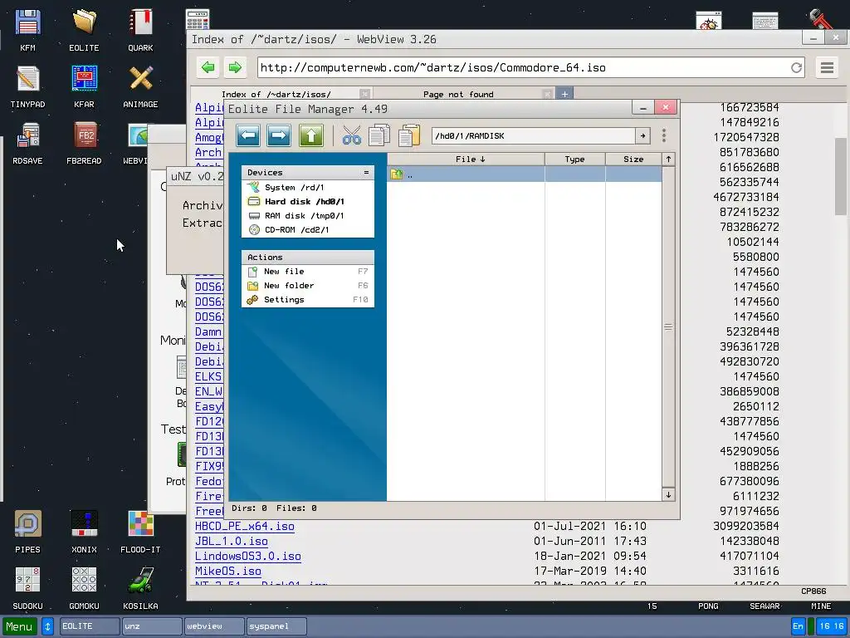Screen dimensions: 850x638
Task: Click WebView forward arrow button
Action: (235, 67)
